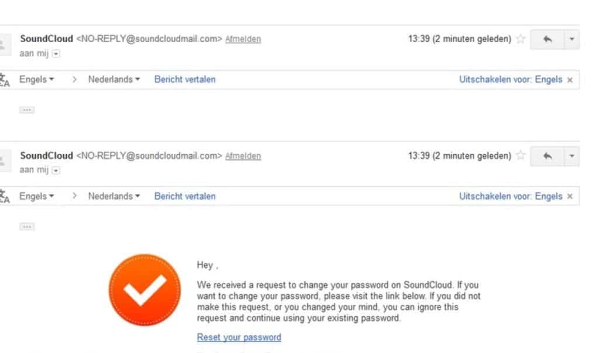Reply to the second SoundCloud message

point(548,156)
